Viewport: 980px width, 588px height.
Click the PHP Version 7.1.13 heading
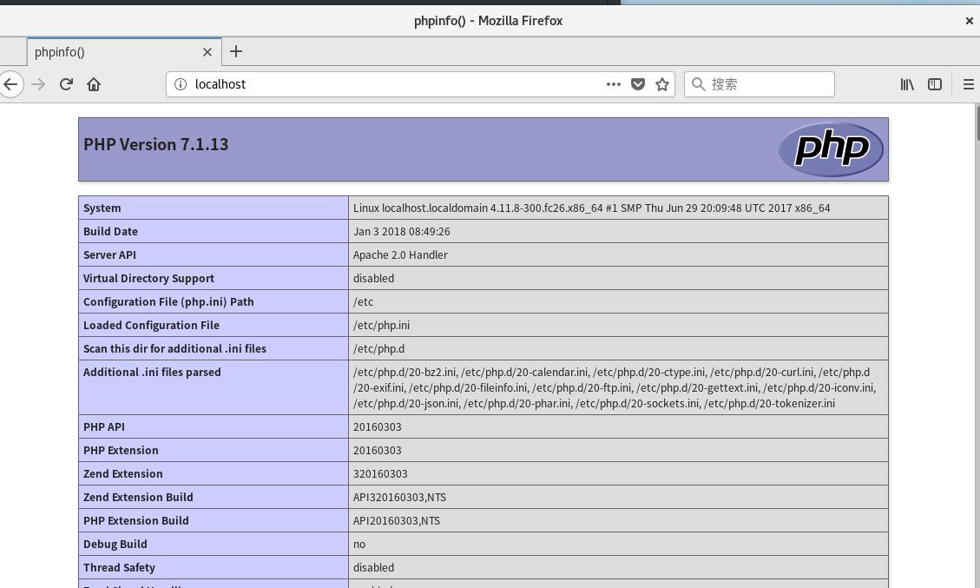point(155,144)
